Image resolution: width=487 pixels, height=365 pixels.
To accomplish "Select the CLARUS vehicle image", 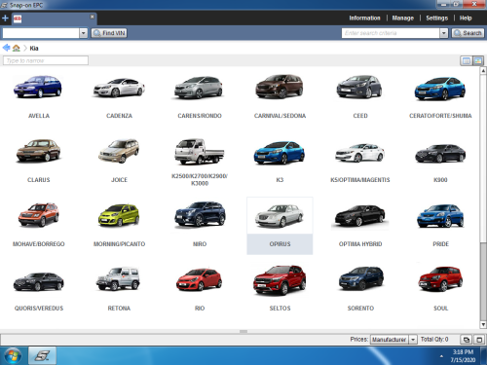I will point(38,150).
